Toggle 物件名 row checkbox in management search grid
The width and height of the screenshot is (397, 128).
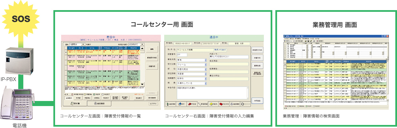tap(288, 49)
